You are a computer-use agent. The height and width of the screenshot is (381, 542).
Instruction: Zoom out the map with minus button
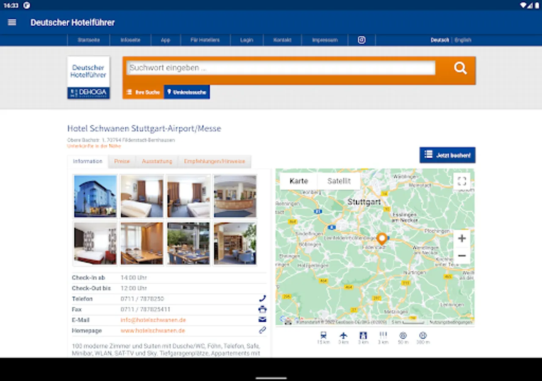coord(462,256)
